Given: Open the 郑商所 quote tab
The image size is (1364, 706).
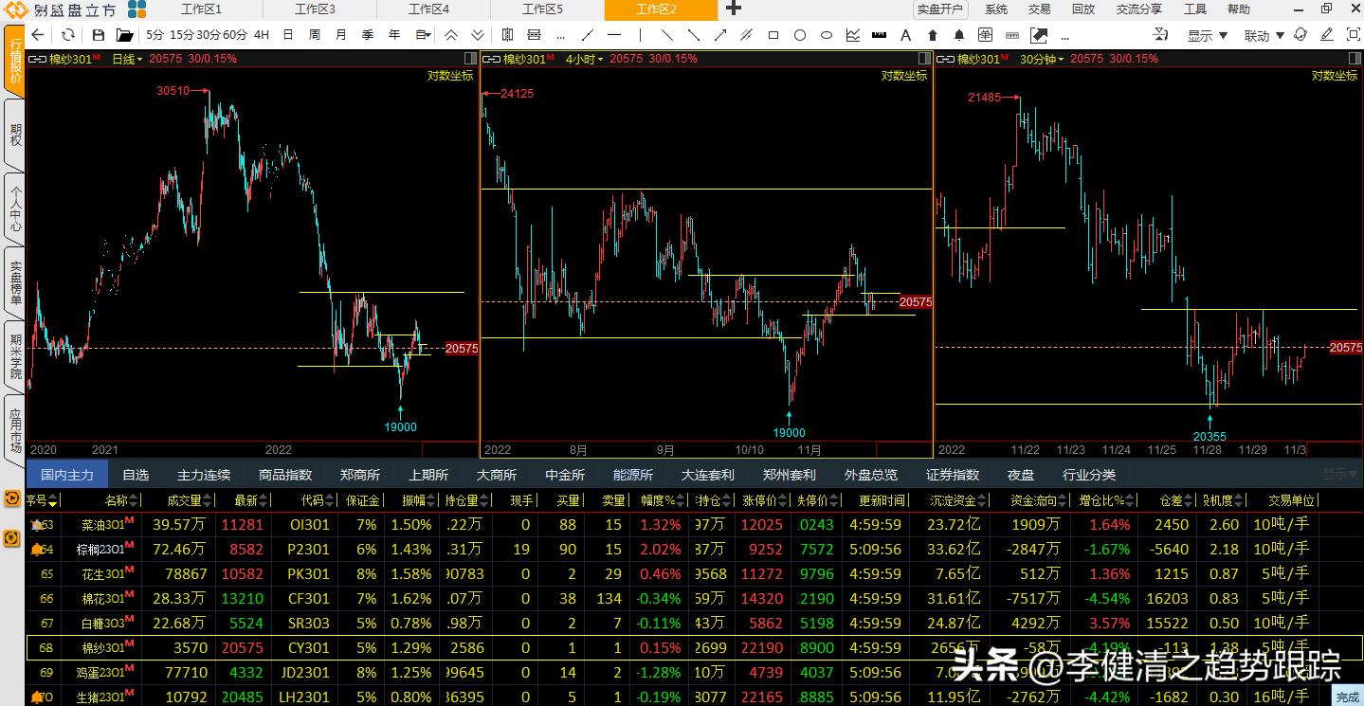Looking at the screenshot, I should tap(360, 475).
